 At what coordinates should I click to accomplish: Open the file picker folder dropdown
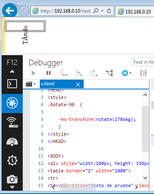(x=30, y=84)
